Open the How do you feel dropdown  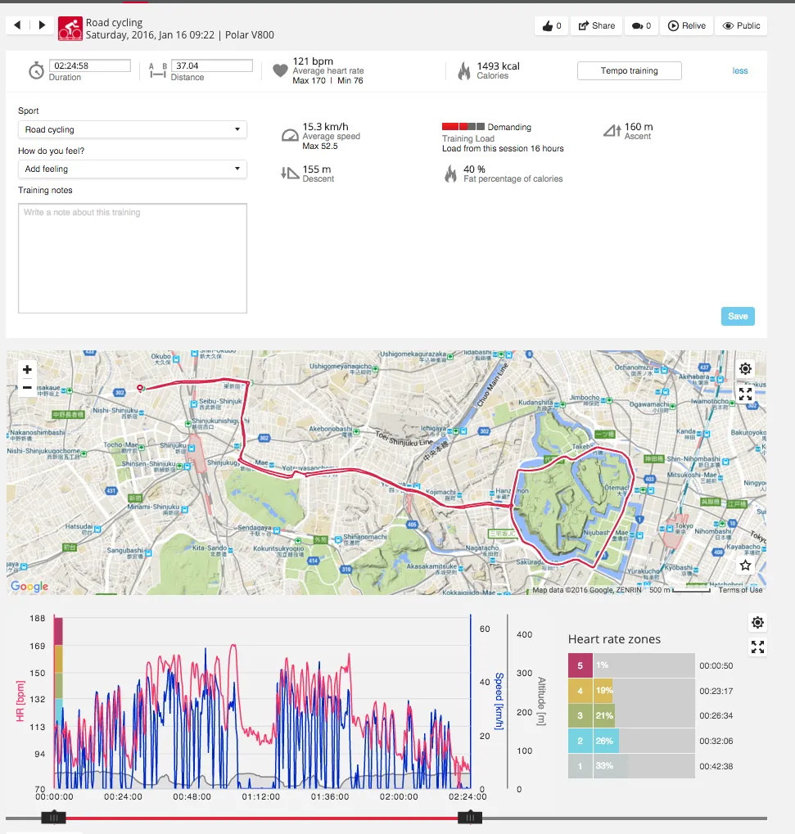click(133, 169)
